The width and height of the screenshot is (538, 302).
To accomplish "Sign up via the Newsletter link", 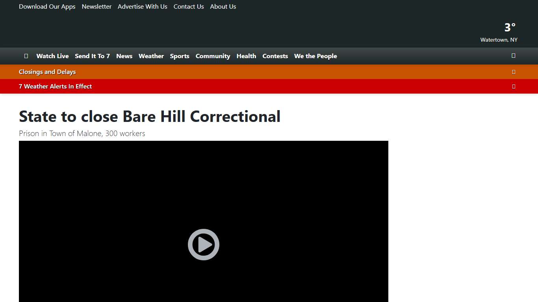I will tap(96, 6).
